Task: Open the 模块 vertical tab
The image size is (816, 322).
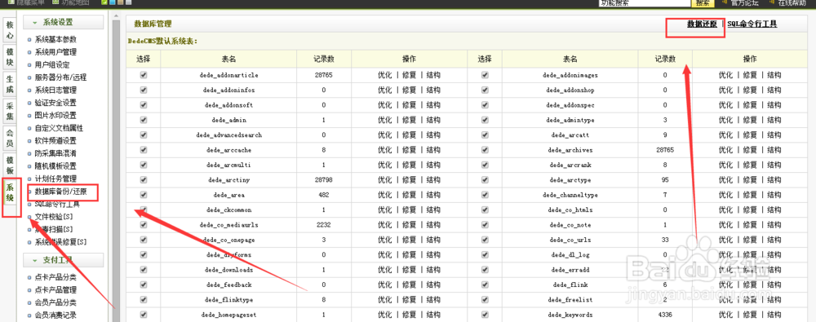Action: [x=10, y=57]
